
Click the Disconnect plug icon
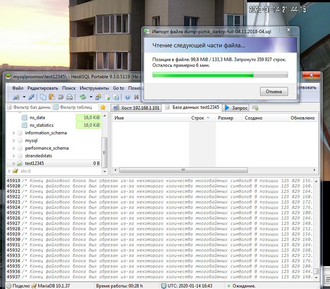[x=31, y=97]
